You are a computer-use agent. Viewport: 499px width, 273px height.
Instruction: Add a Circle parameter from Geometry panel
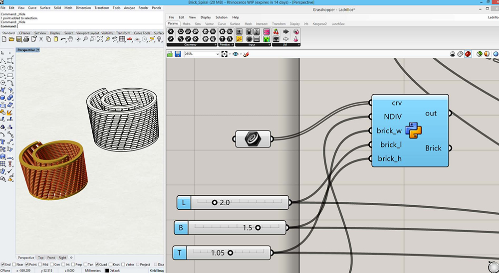pyautogui.click(x=181, y=31)
